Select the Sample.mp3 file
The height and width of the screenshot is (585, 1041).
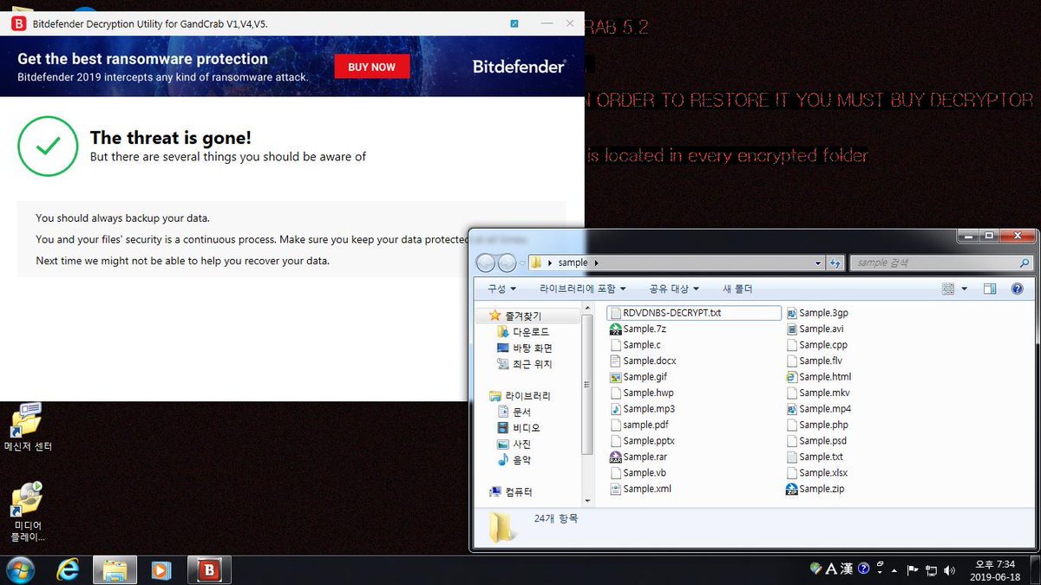[x=643, y=409]
